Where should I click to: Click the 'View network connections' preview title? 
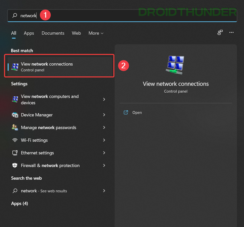click(176, 84)
